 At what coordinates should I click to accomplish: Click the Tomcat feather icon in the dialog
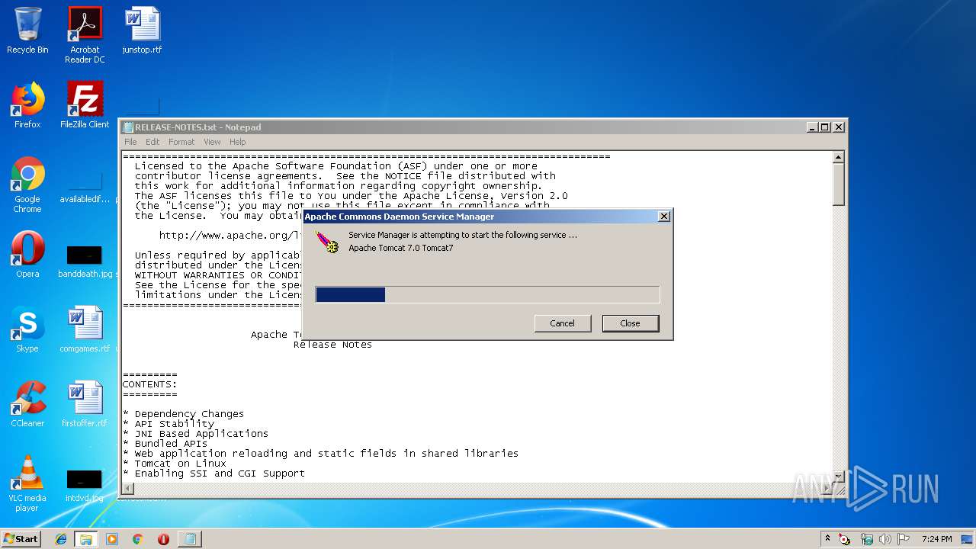327,242
